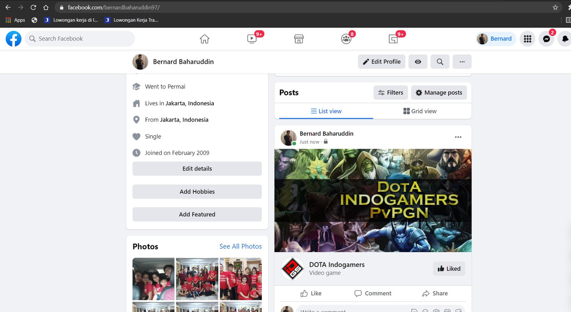Open DOTA Indogamers page title link
Viewport: 571px width, 312px height.
click(337, 265)
